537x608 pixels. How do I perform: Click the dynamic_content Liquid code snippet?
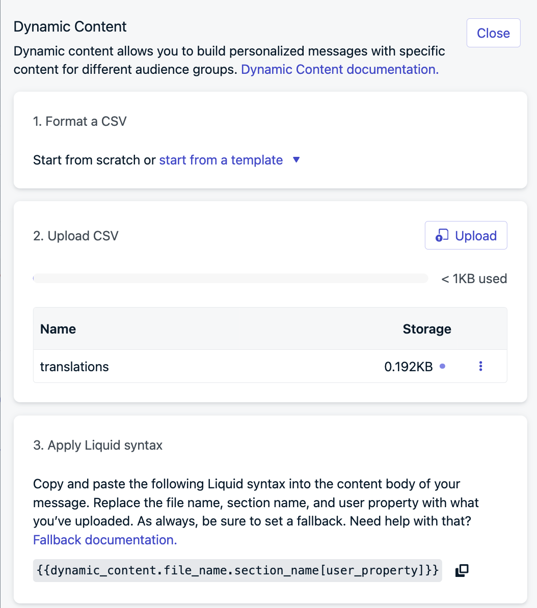[x=237, y=570]
